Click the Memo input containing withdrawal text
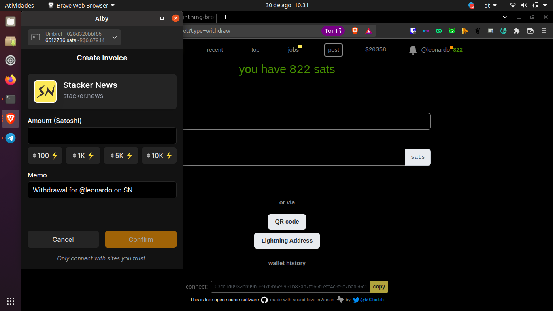Image resolution: width=553 pixels, height=311 pixels. coord(102,190)
